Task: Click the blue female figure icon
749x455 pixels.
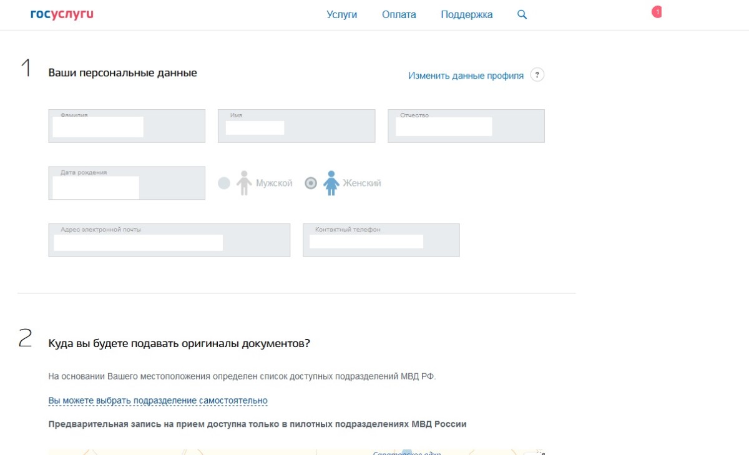Action: pos(331,183)
